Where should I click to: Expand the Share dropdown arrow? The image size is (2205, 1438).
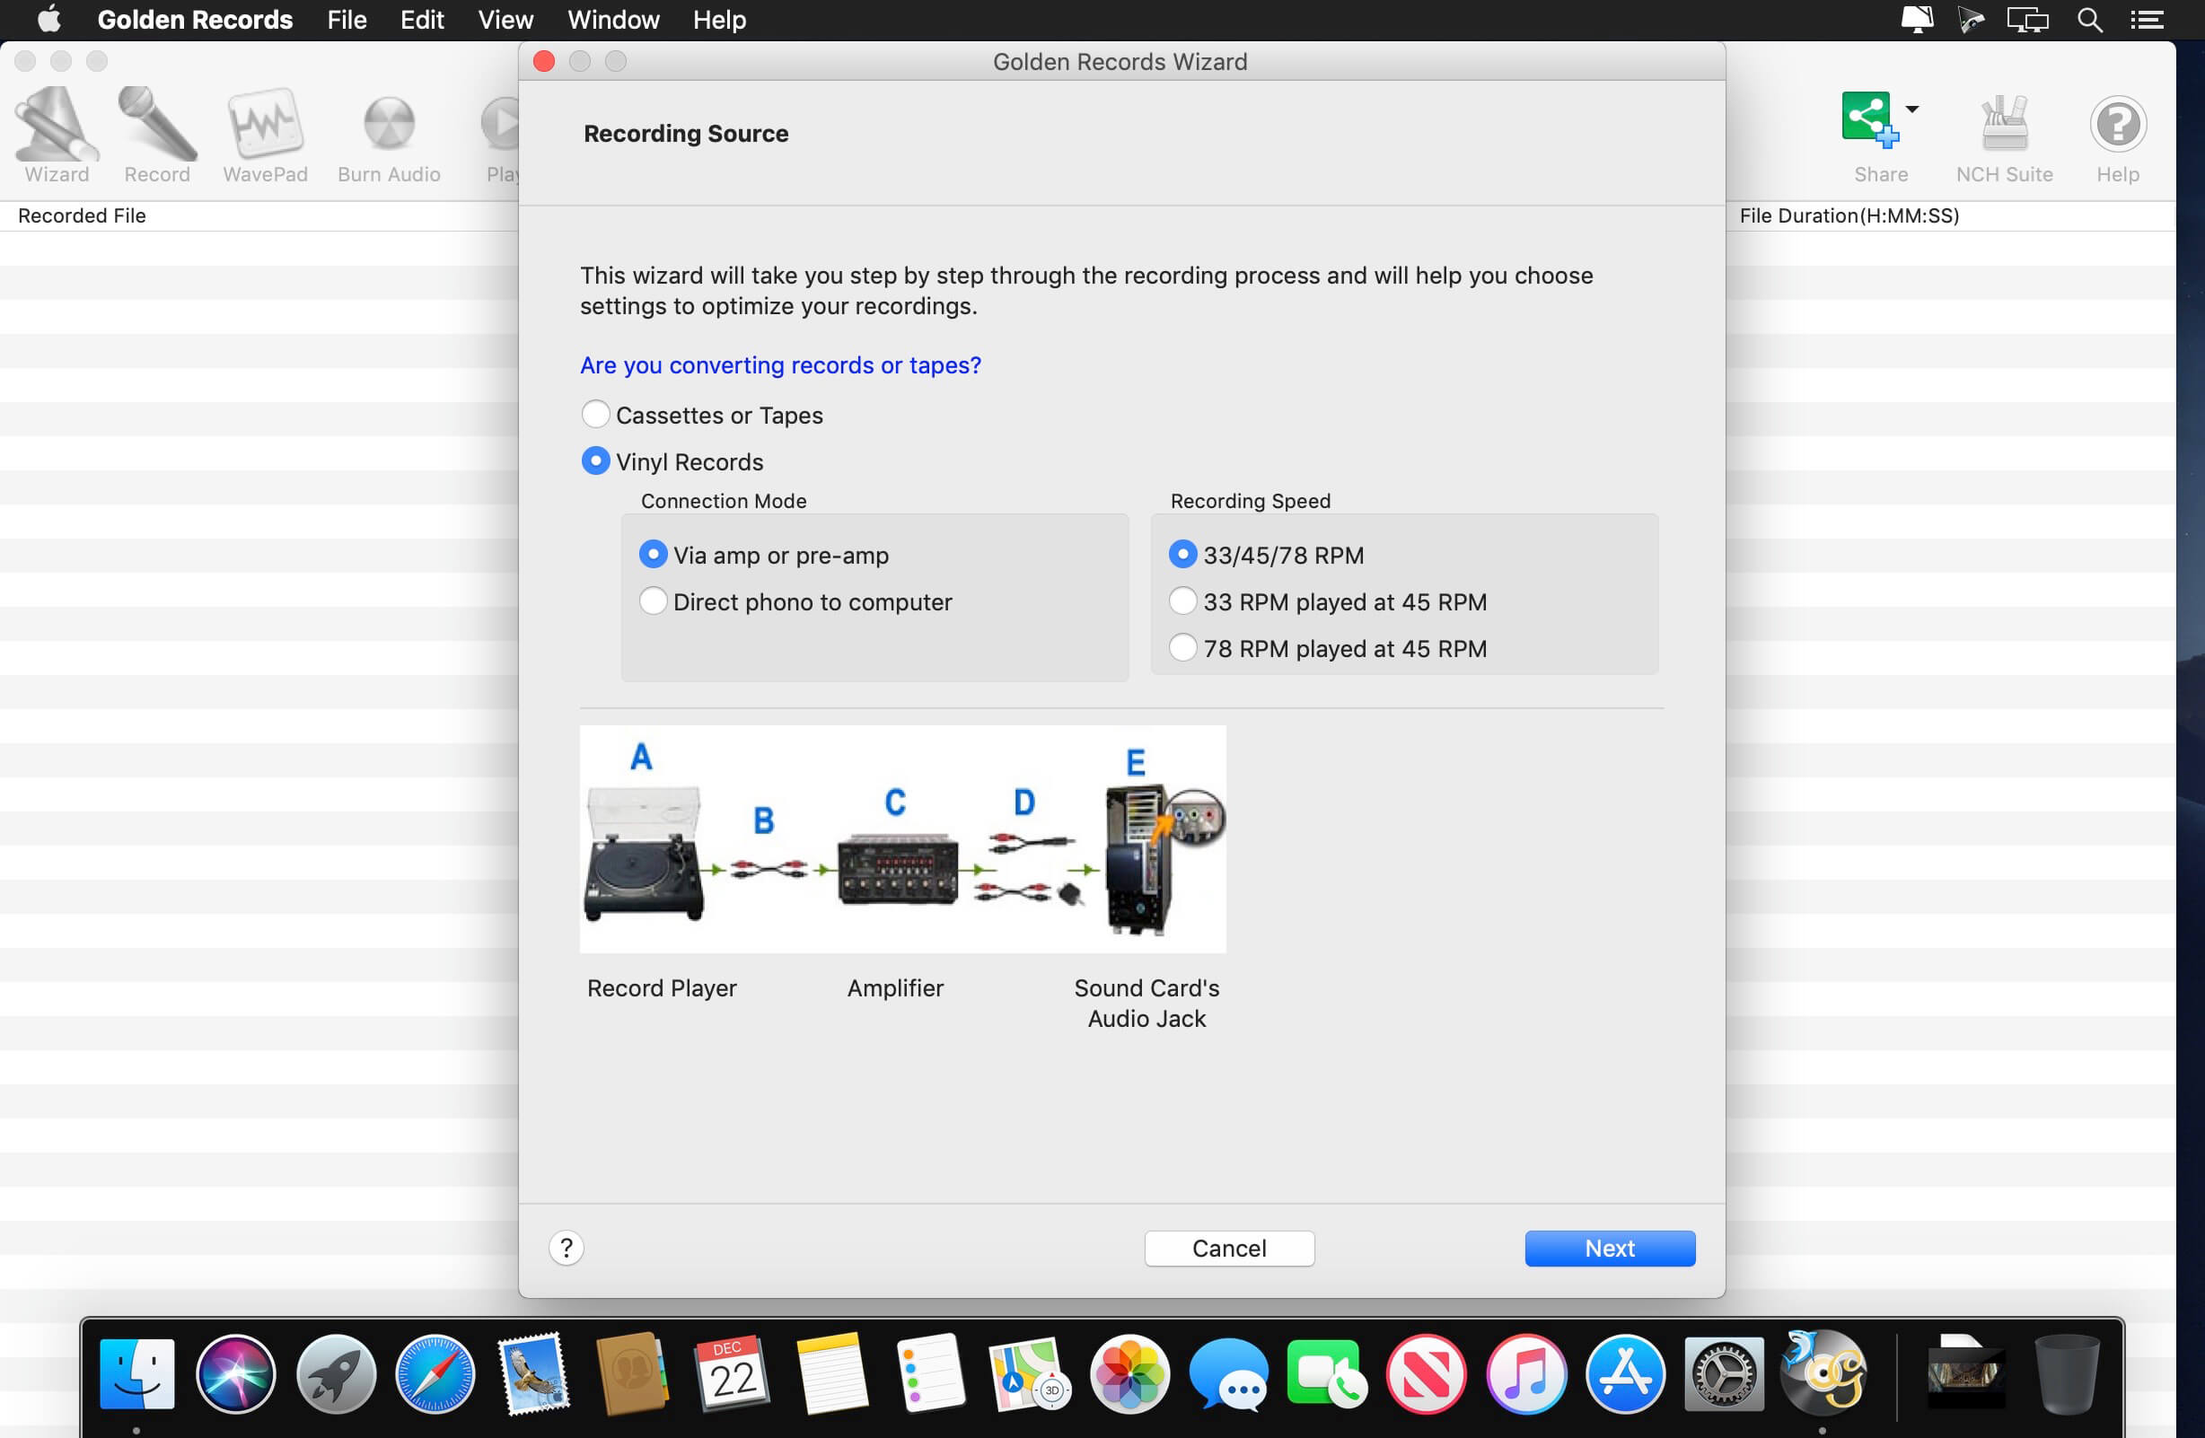(1911, 110)
